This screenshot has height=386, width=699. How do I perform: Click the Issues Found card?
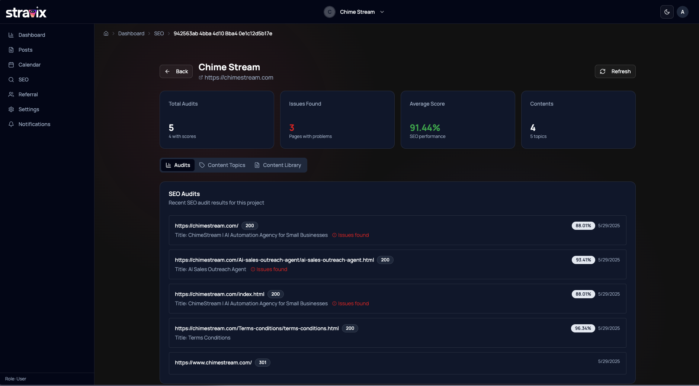(337, 120)
